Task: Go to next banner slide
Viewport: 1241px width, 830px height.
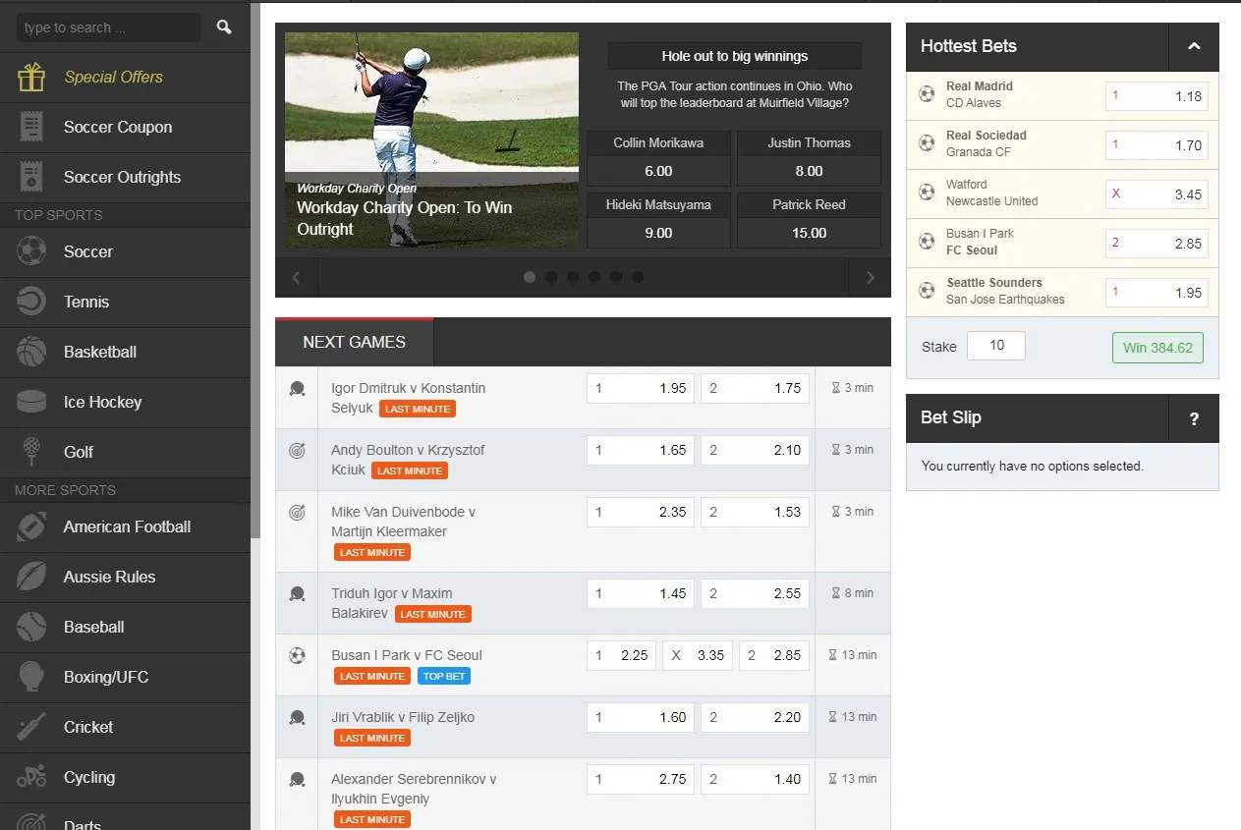Action: 870,278
